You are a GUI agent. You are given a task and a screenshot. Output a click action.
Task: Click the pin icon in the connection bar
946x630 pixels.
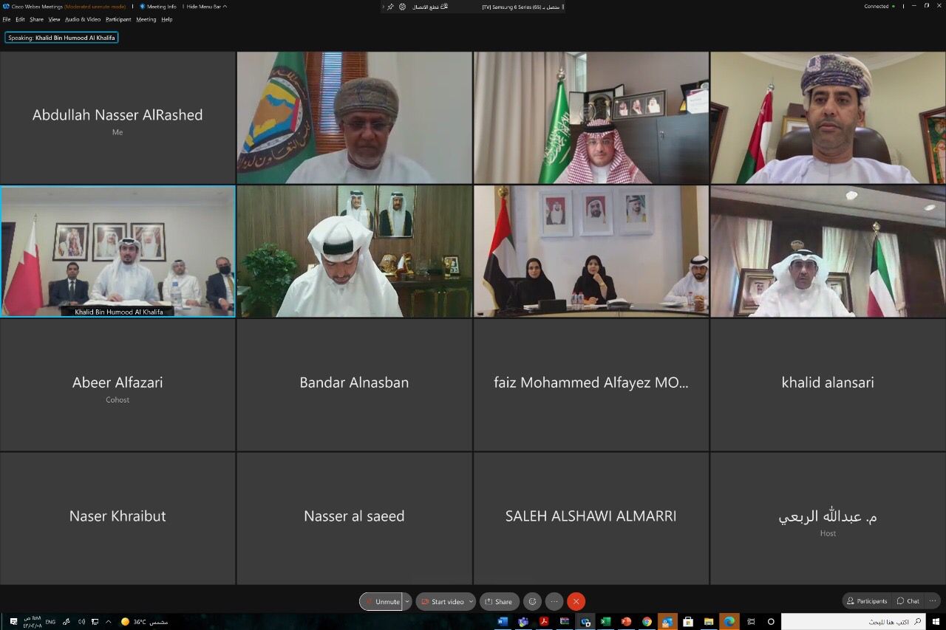tap(390, 7)
